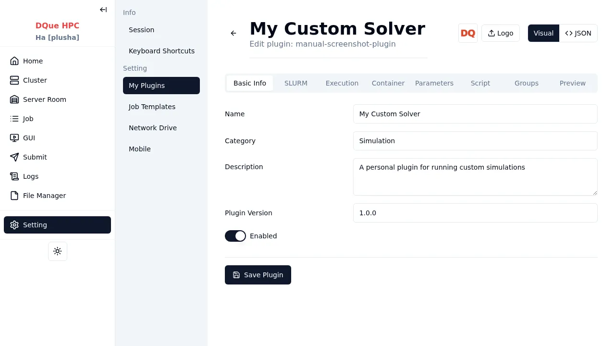The width and height of the screenshot is (615, 346).
Task: Upload a Logo for plugin
Action: 500,33
